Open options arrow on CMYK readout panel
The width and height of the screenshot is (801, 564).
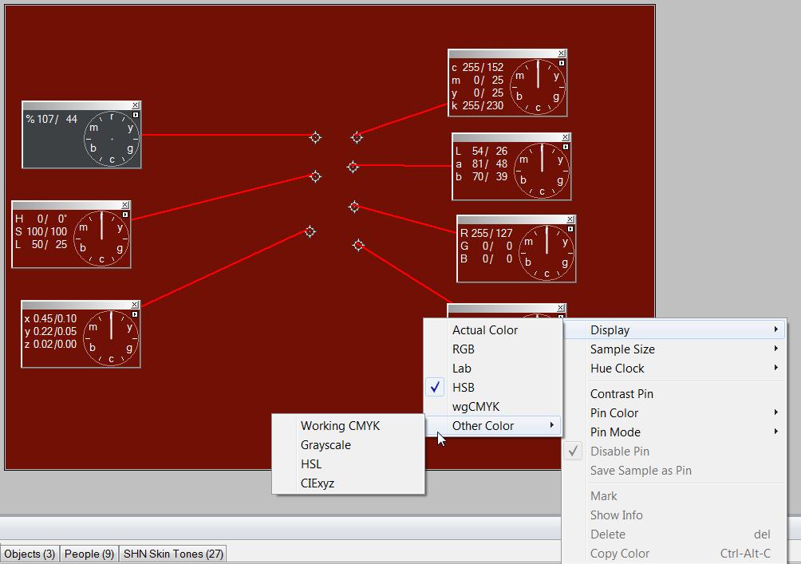tap(562, 63)
